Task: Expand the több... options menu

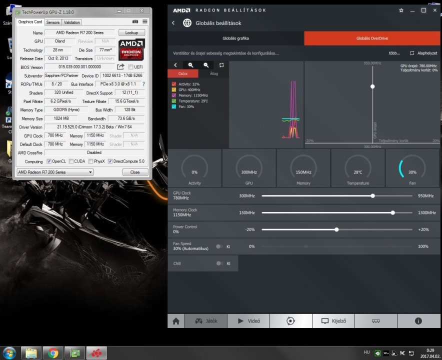Action: 394,53
